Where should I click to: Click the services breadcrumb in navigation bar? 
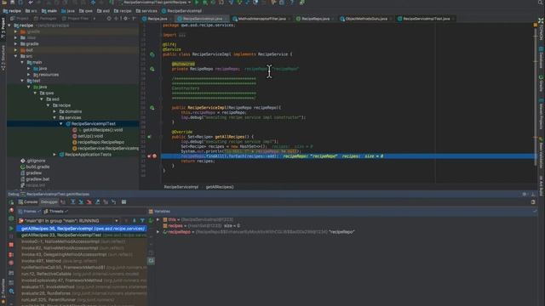click(x=146, y=11)
